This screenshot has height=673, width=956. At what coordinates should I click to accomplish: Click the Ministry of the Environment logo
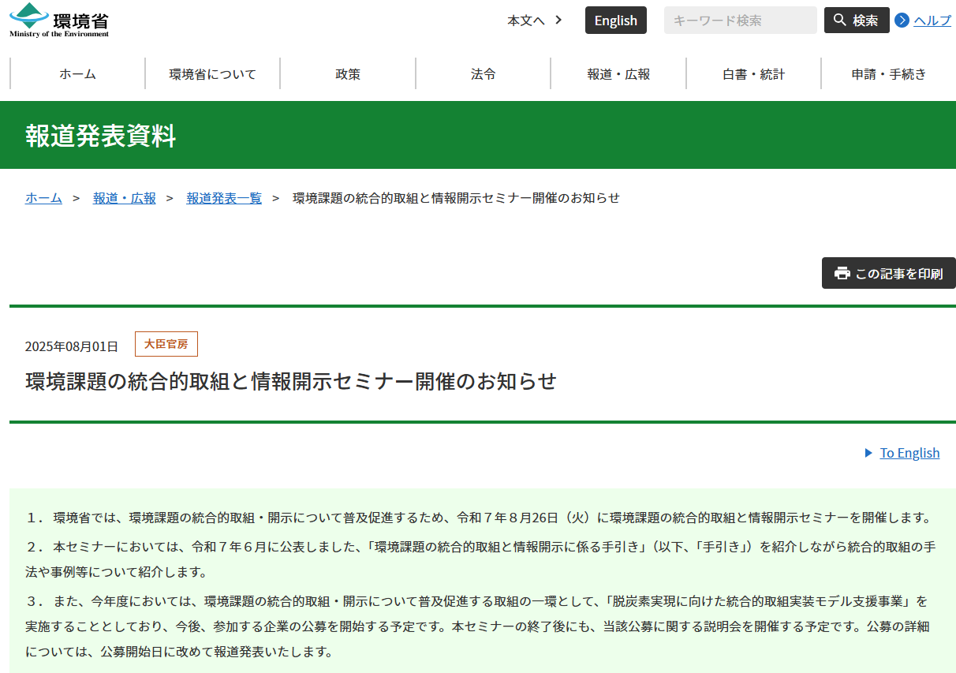pos(59,21)
